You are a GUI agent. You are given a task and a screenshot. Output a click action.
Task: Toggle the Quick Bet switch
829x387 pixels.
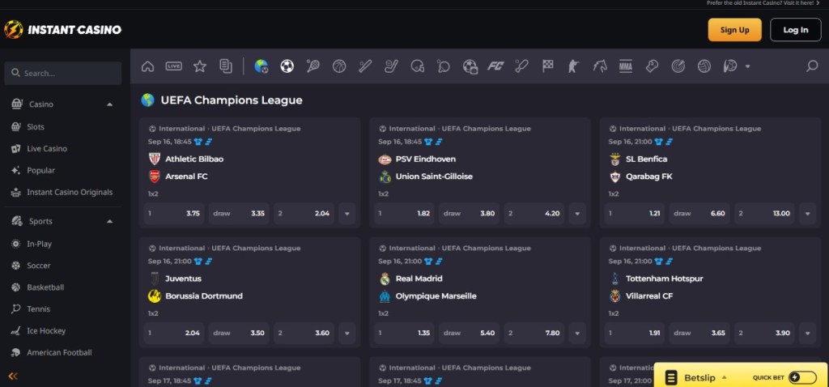click(x=801, y=377)
